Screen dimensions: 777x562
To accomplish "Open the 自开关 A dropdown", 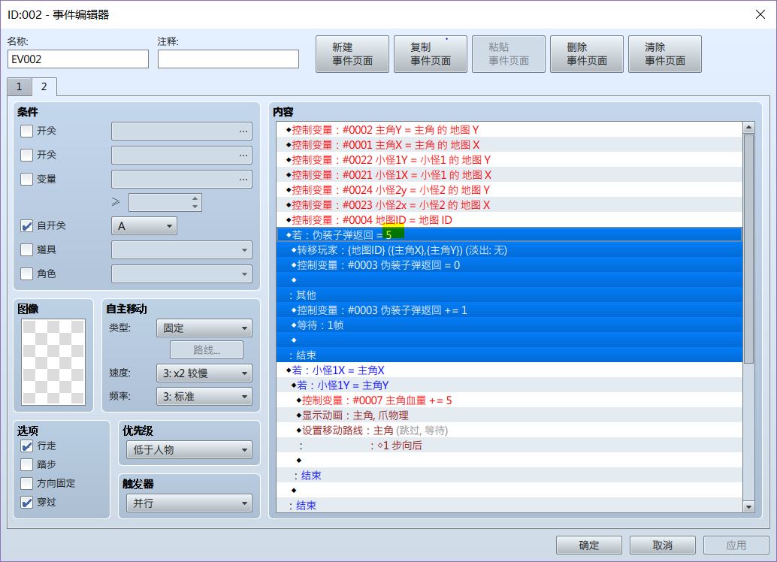I will coord(144,226).
